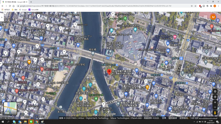
Task: Open the Google account avatar on the map
Action: 213,17
